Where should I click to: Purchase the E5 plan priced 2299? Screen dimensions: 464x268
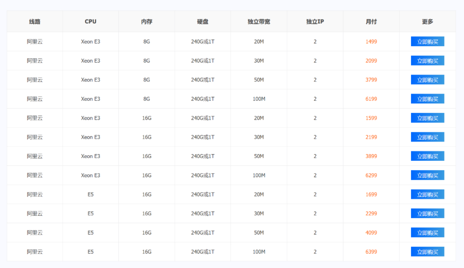(x=427, y=213)
